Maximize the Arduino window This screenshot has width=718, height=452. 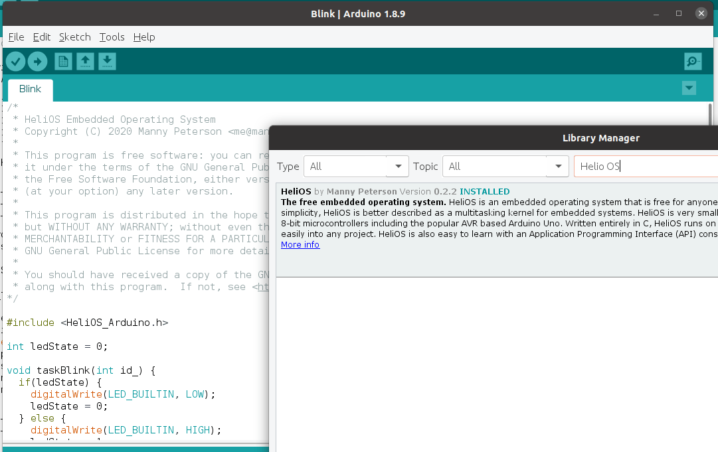click(679, 13)
